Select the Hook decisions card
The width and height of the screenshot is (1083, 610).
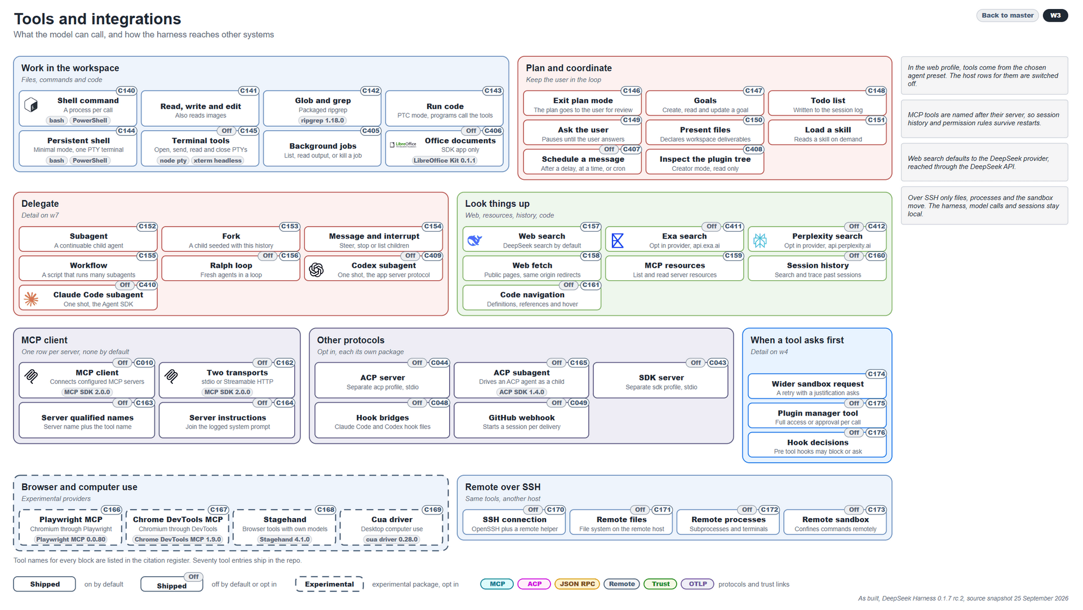click(x=817, y=445)
